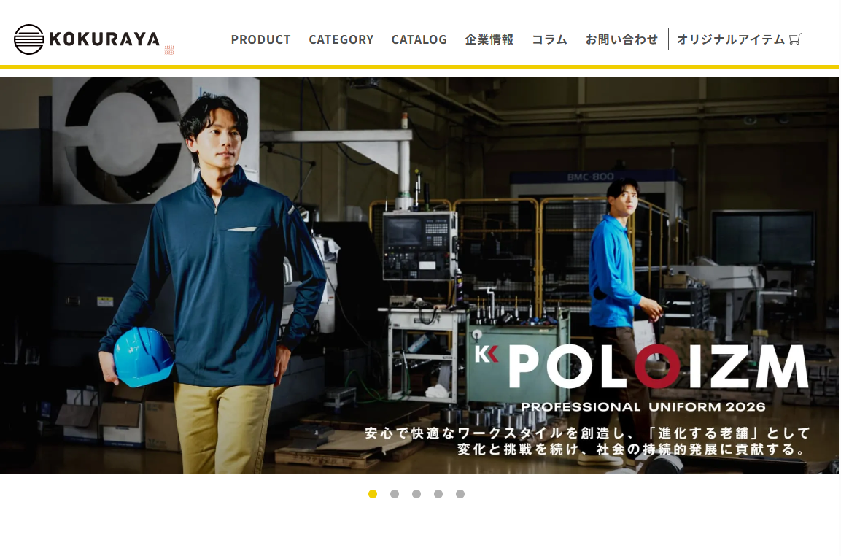The width and height of the screenshot is (841, 556).
Task: Click the Kokuraya striped circle logo icon
Action: pos(28,39)
